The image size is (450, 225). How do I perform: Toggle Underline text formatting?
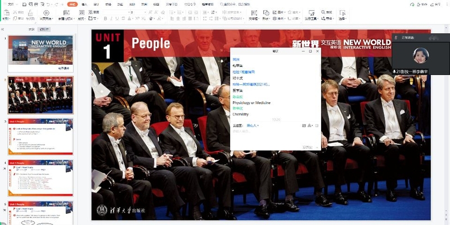[117, 19]
